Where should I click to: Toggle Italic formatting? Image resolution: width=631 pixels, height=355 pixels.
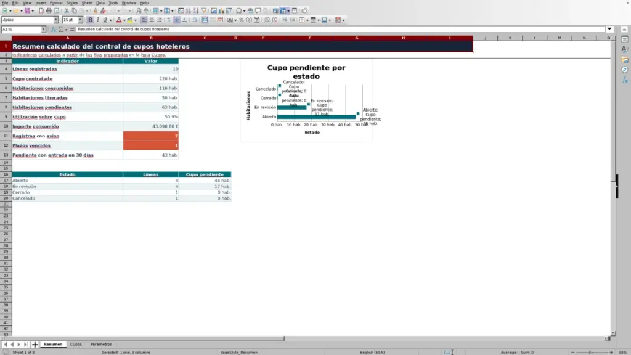97,20
